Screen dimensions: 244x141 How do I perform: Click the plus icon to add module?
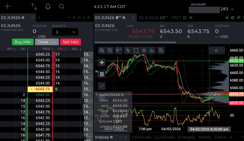[7, 6]
